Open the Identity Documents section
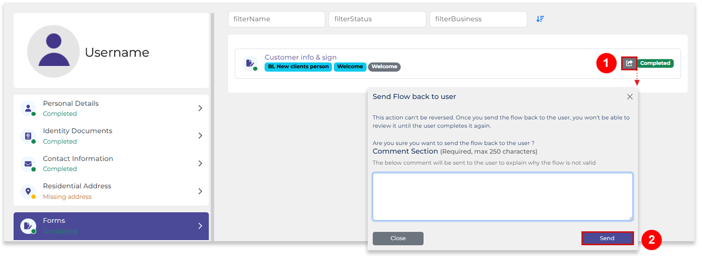Screen dimensions: 702x263 (111, 136)
